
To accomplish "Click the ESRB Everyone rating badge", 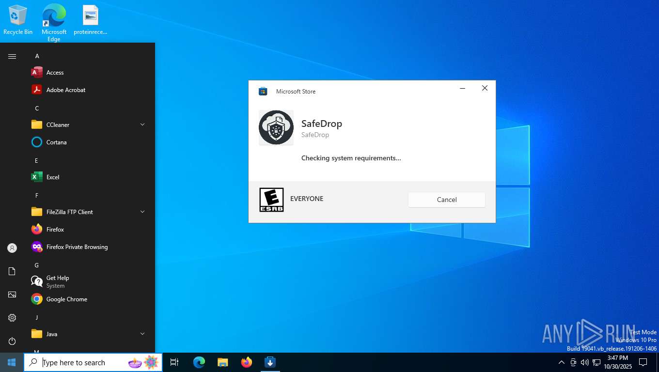I will point(272,200).
